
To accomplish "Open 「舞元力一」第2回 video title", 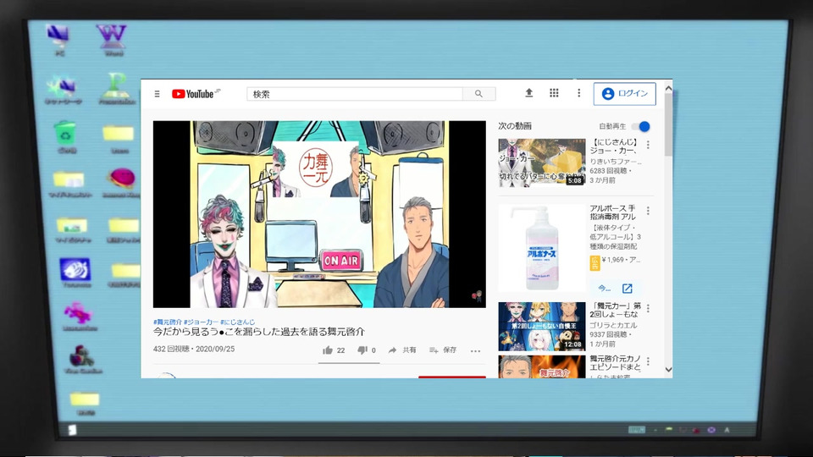I will 615,310.
